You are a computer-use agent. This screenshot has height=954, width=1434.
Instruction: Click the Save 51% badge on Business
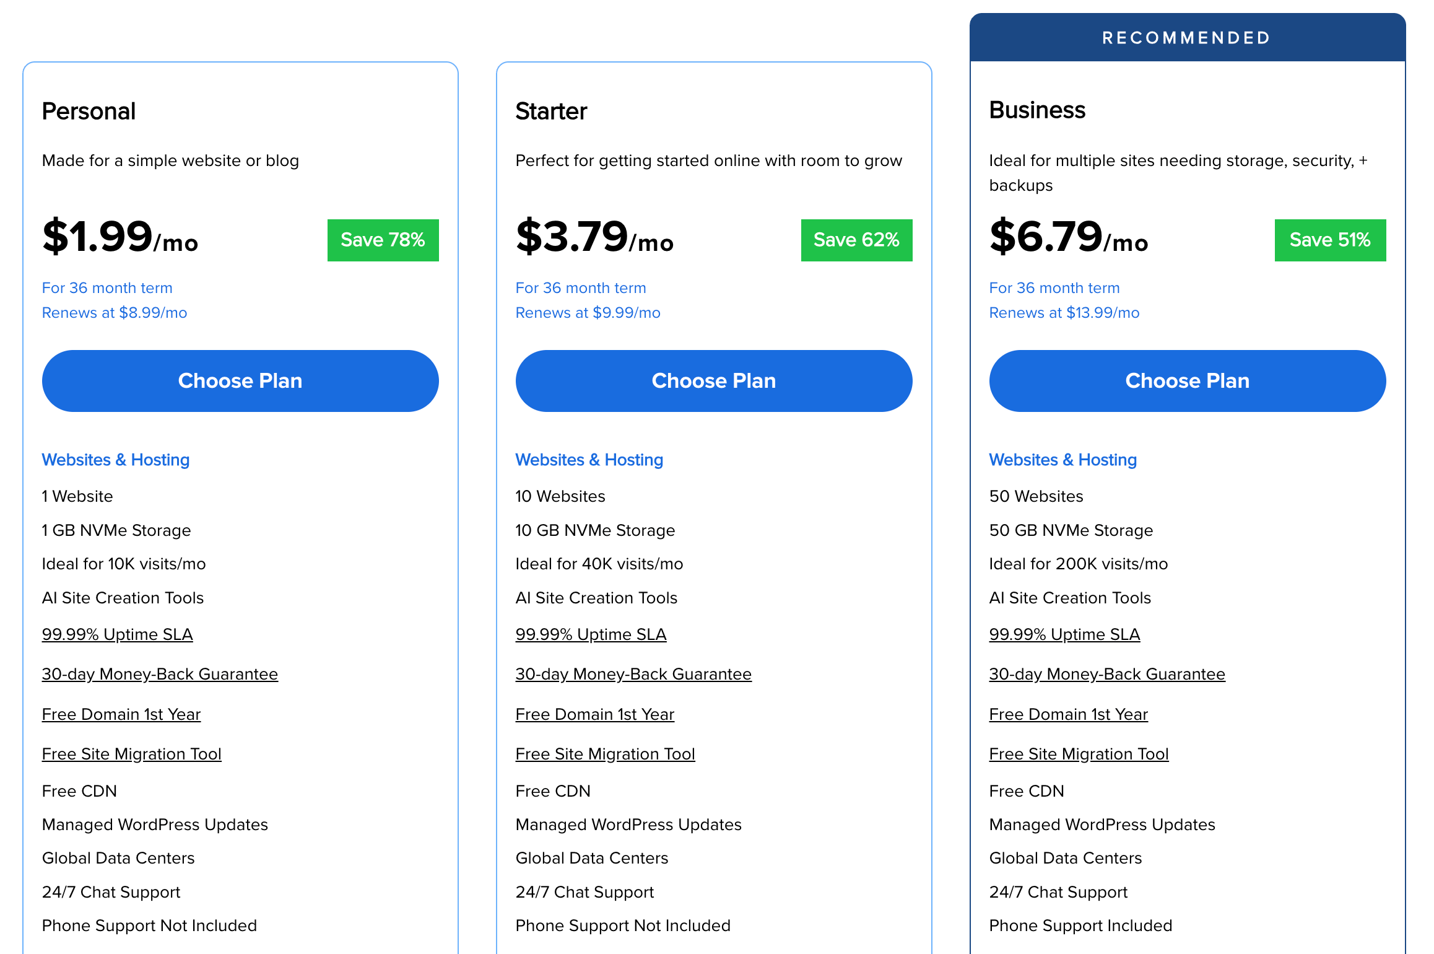1329,240
